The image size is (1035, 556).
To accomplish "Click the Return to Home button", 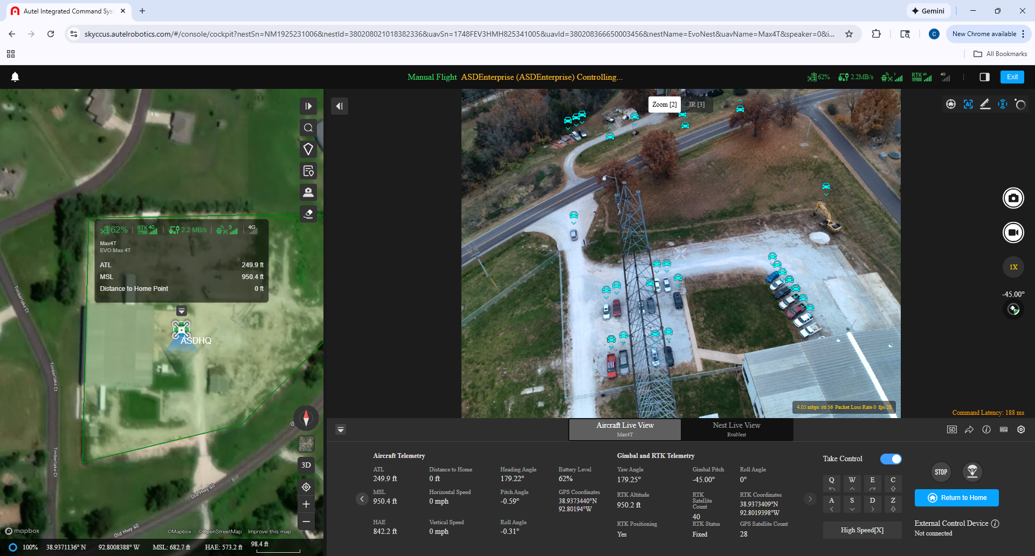I will (x=956, y=498).
